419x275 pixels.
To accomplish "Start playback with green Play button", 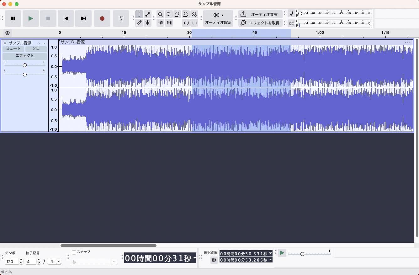I will pyautogui.click(x=30, y=18).
